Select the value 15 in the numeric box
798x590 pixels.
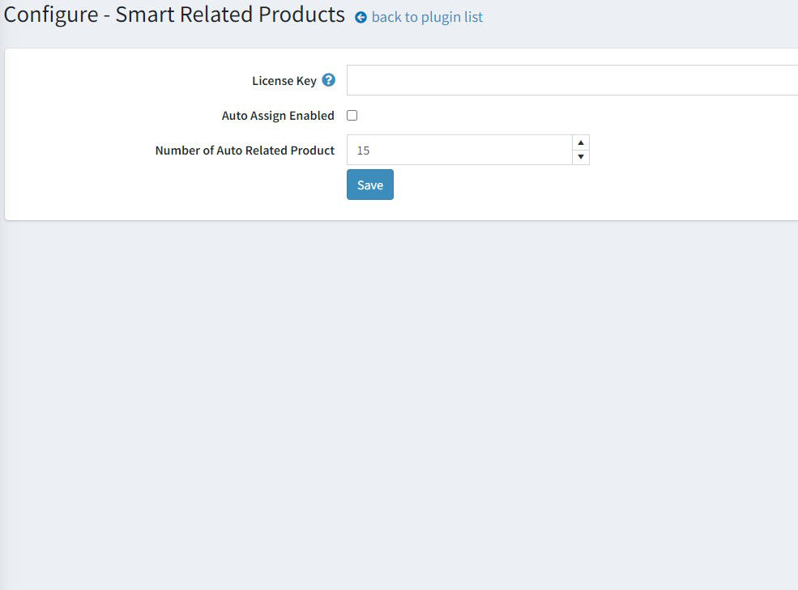click(x=363, y=151)
